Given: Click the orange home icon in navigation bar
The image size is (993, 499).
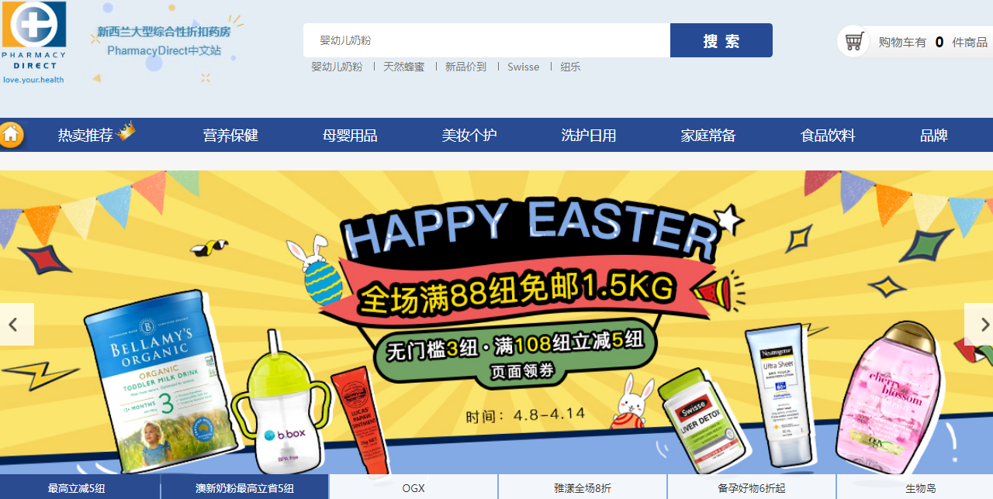Looking at the screenshot, I should coord(11,135).
